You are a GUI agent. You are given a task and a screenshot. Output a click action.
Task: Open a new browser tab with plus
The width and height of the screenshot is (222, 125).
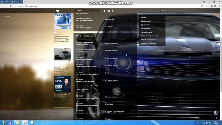[25, 2]
